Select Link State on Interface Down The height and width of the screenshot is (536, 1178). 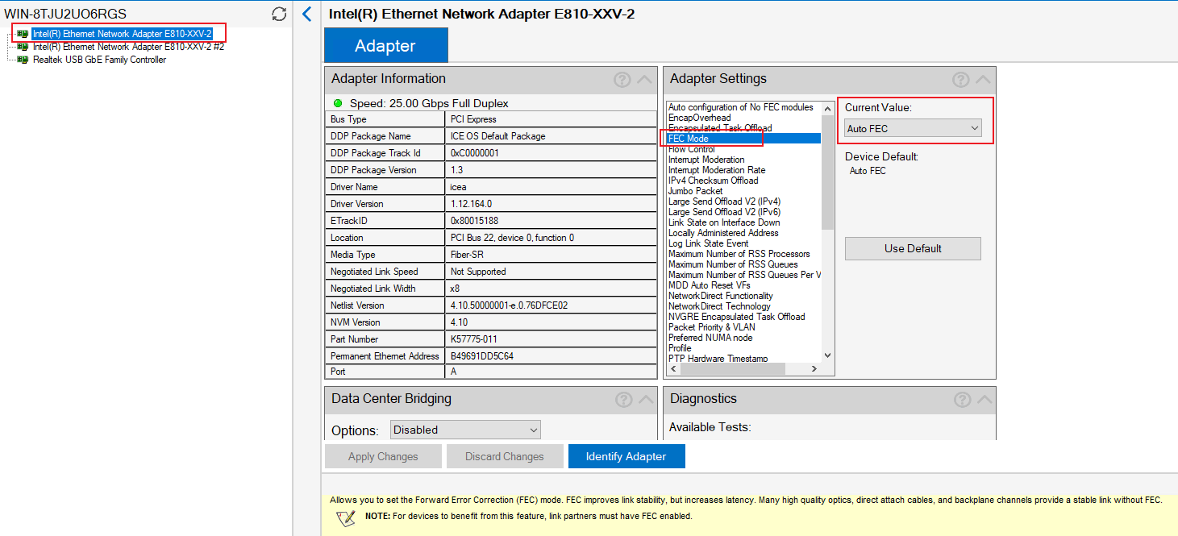tap(724, 222)
